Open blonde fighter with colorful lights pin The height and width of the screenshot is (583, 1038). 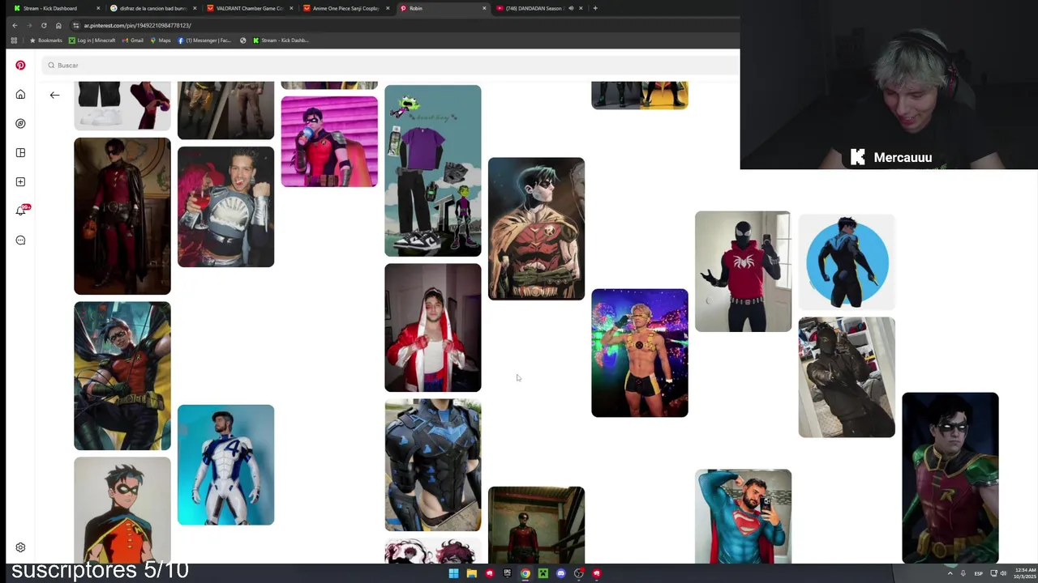640,353
